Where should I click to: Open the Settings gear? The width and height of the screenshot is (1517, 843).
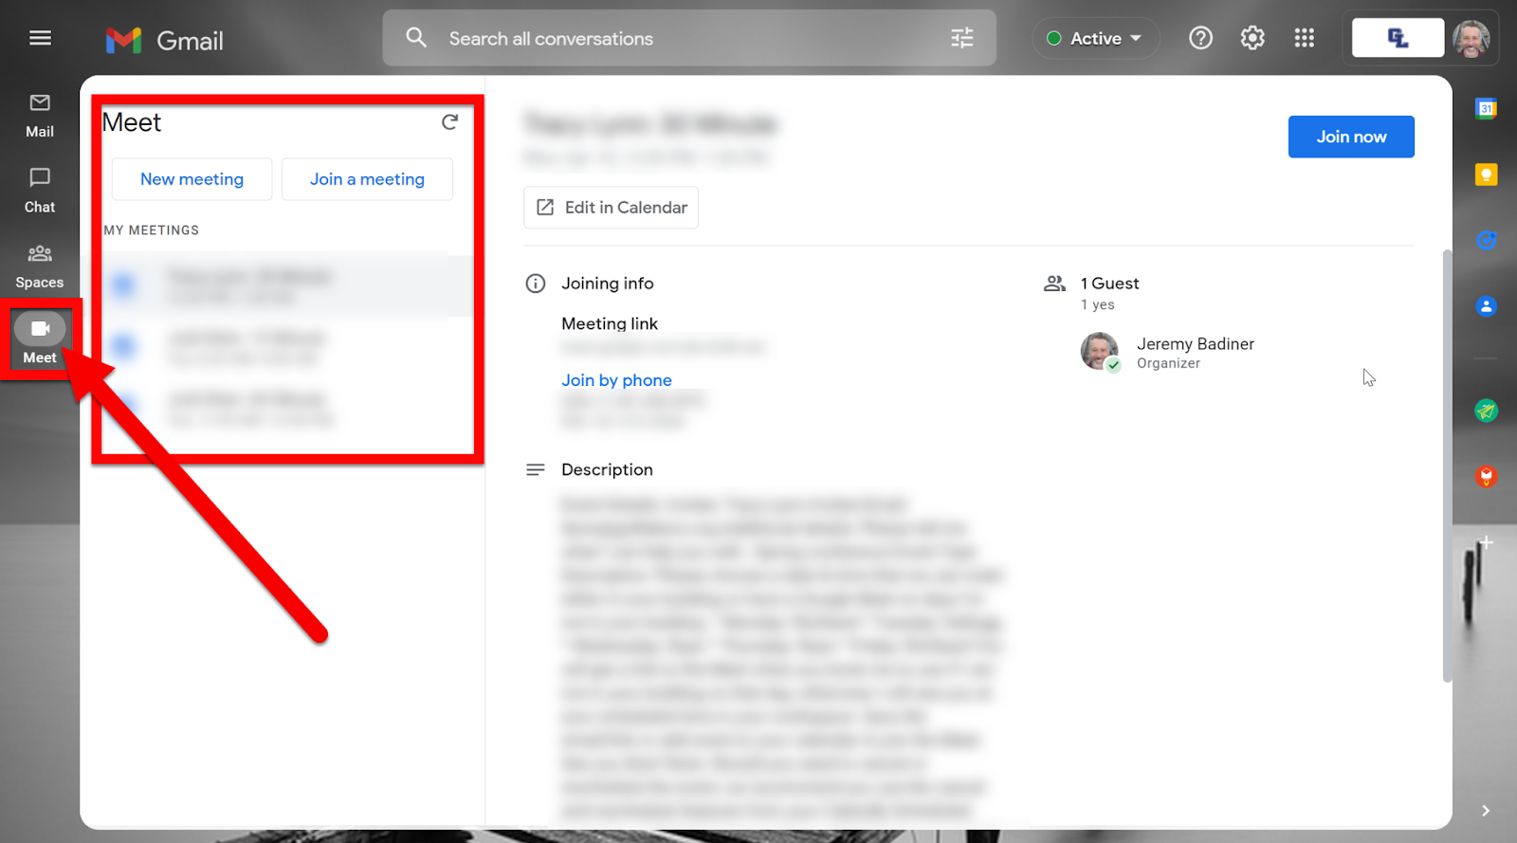[1252, 38]
